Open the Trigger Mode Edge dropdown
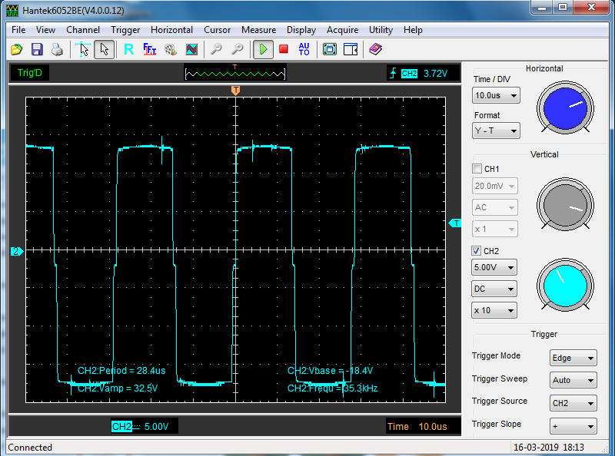 [x=573, y=358]
